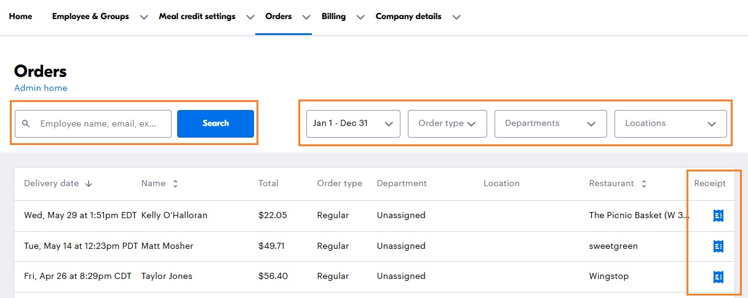Open receipt for Taylor Jones's Wingstop order
Image resolution: width=748 pixels, height=298 pixels.
coord(717,277)
